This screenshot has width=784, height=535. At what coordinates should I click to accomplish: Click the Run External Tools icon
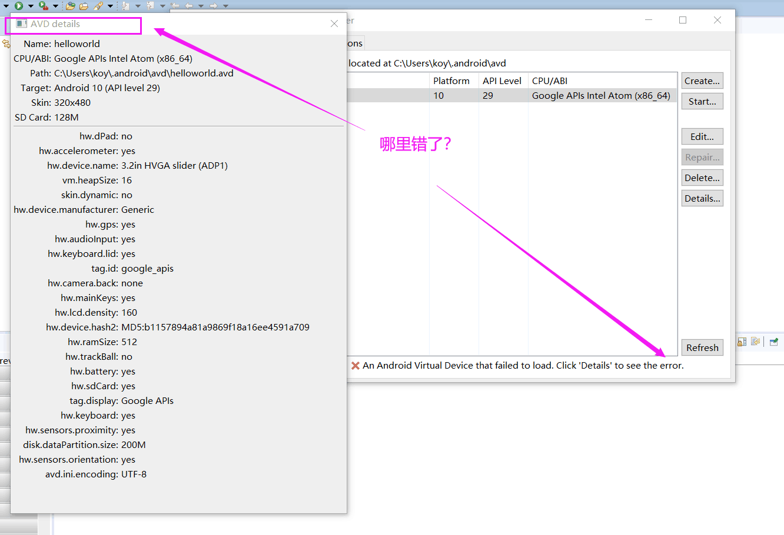[x=43, y=6]
